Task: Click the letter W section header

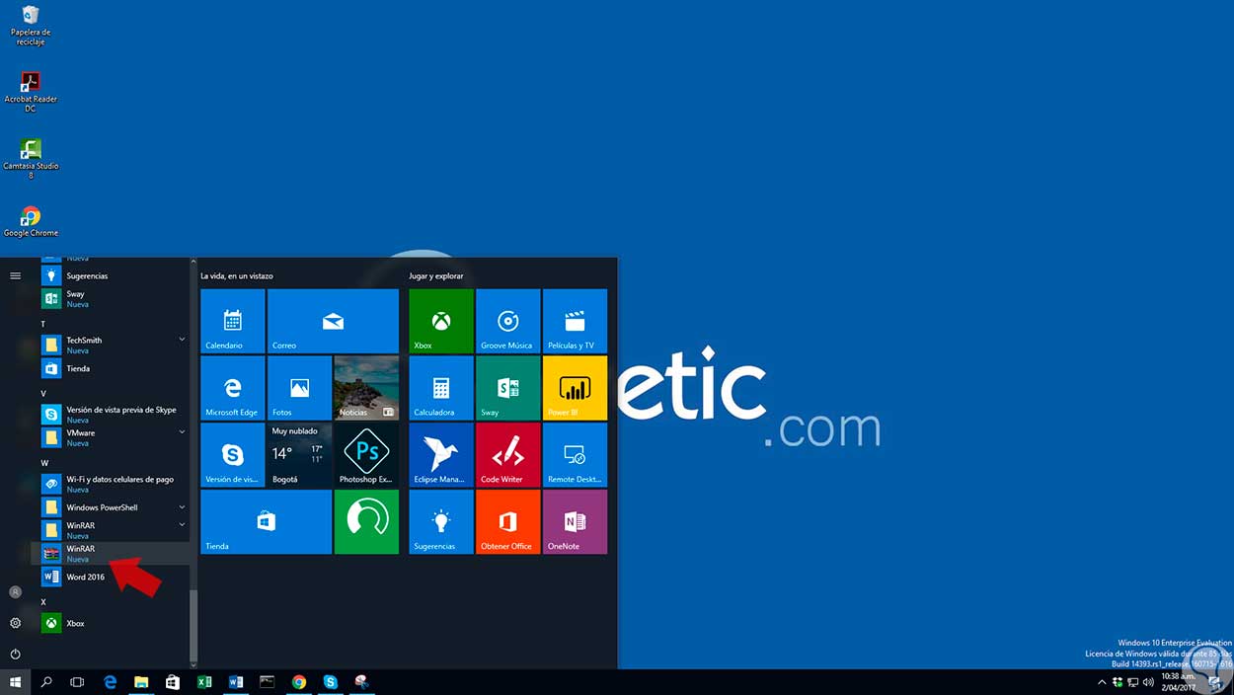Action: pyautogui.click(x=44, y=462)
